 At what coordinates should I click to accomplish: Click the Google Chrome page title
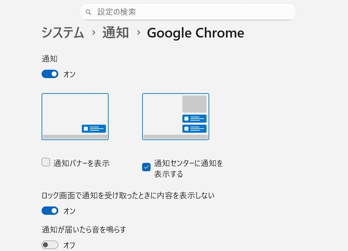point(195,33)
